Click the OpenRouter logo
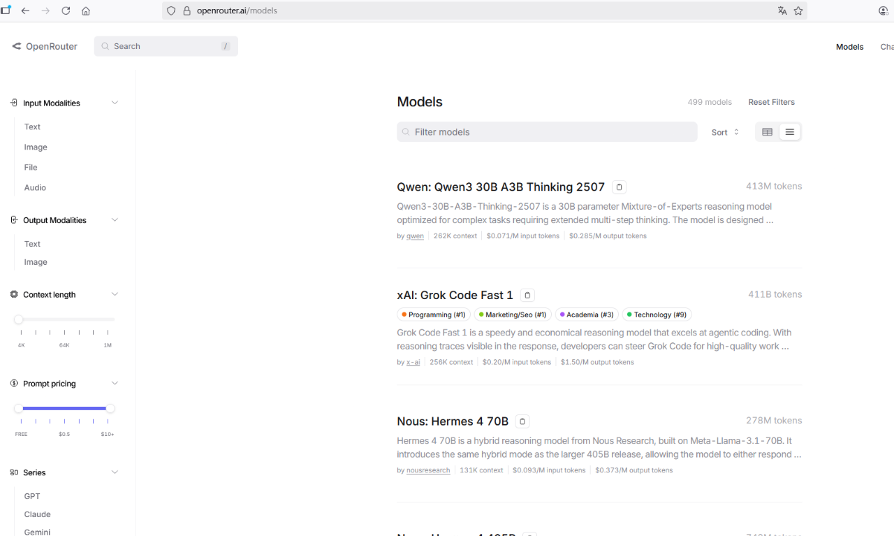The height and width of the screenshot is (536, 894). coord(45,46)
